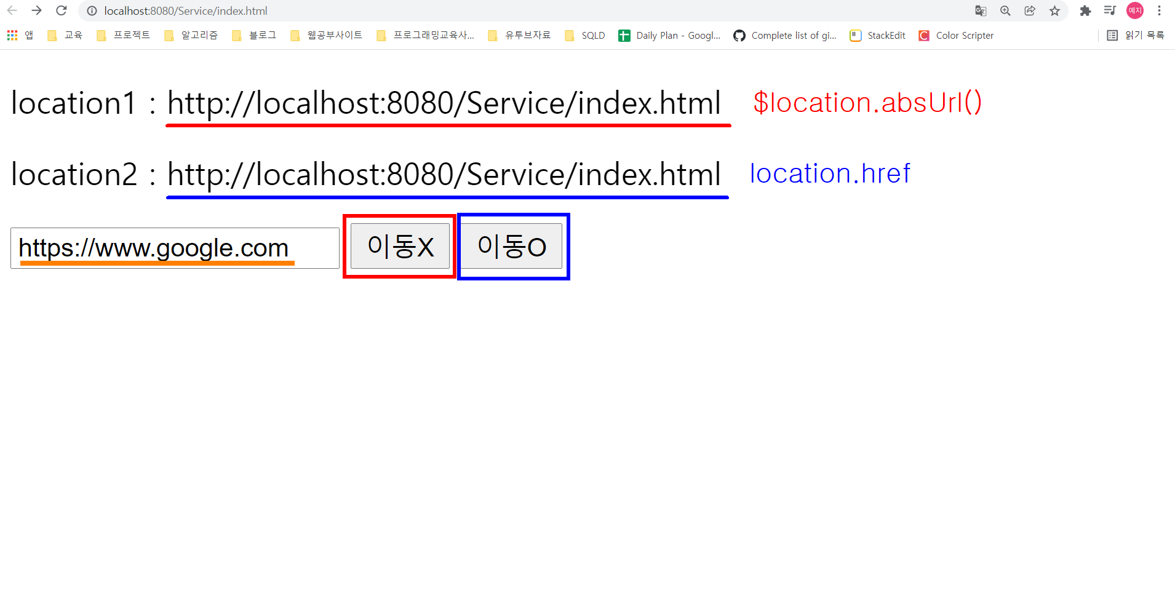Click the browser forward arrow
Viewport: 1175px width, 599px height.
coord(36,10)
